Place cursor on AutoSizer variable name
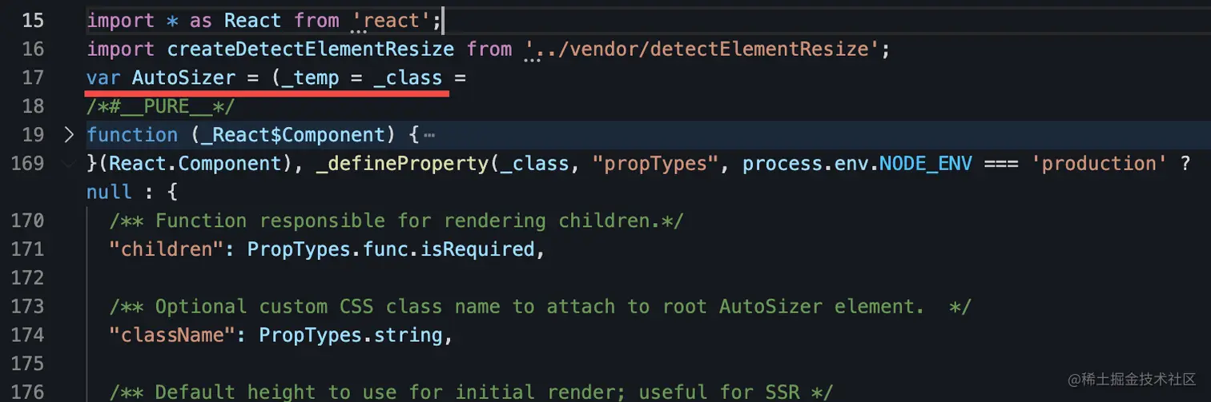 point(184,78)
